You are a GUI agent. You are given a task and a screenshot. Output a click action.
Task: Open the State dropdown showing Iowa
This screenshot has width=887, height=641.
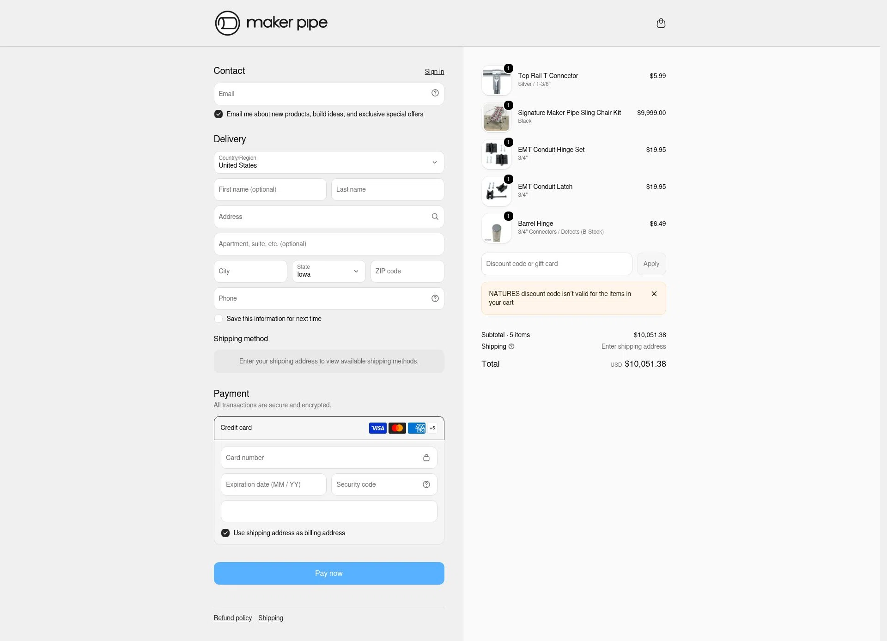pos(329,271)
